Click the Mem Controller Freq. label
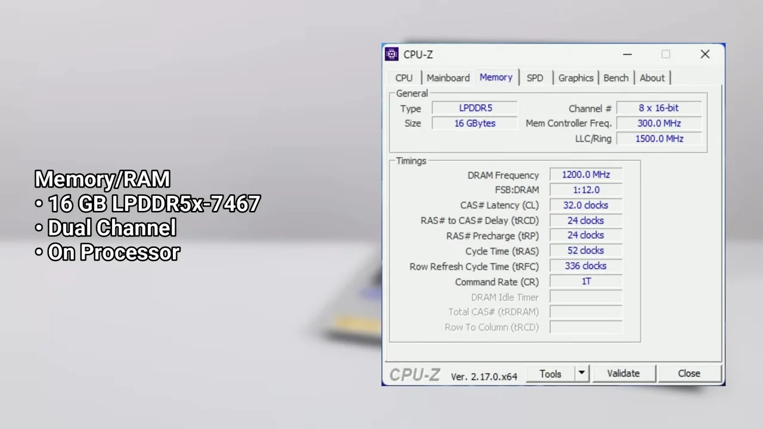Viewport: 763px width, 429px height. pyautogui.click(x=569, y=123)
